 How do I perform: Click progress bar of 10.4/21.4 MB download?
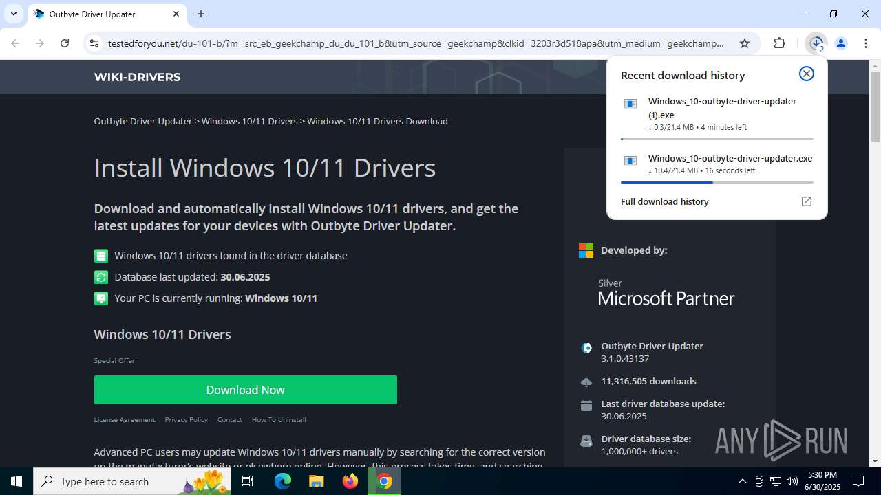[717, 182]
